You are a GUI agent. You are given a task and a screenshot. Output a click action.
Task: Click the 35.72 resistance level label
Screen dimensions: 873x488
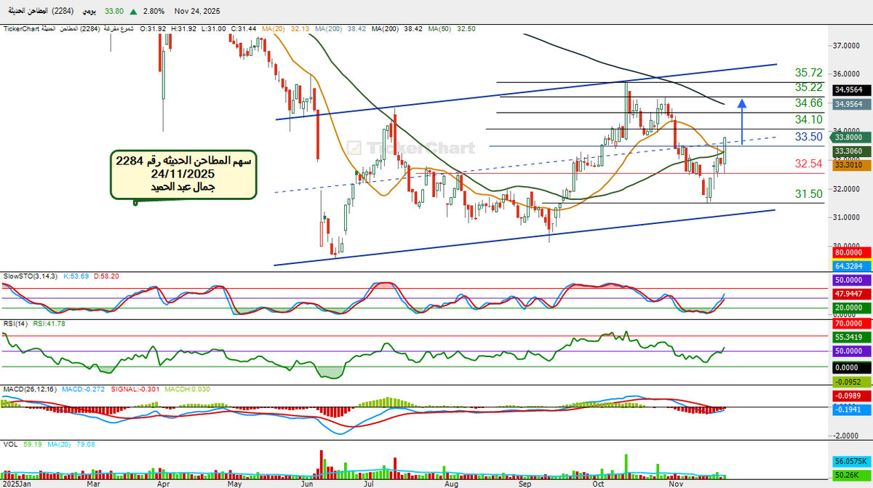tap(808, 73)
